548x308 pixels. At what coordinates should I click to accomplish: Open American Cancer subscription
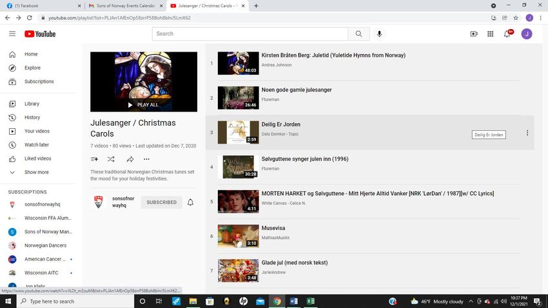coord(39,259)
